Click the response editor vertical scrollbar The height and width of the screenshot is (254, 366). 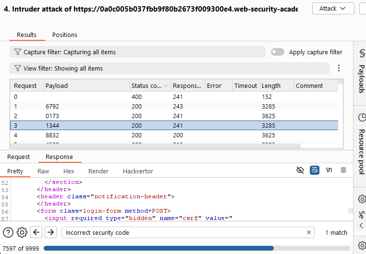(x=351, y=211)
